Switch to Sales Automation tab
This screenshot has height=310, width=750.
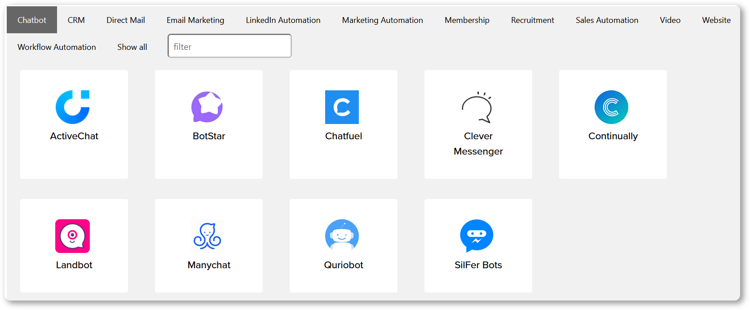point(607,20)
